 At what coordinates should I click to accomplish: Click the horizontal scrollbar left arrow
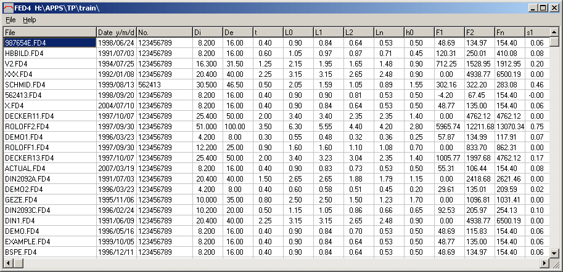[9, 263]
